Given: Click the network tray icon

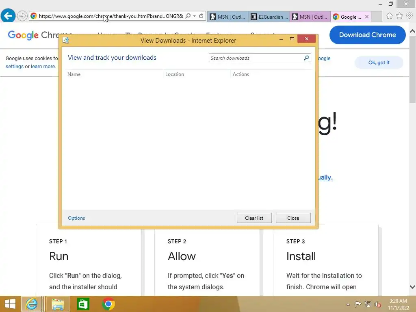Looking at the screenshot, I should coord(368,304).
